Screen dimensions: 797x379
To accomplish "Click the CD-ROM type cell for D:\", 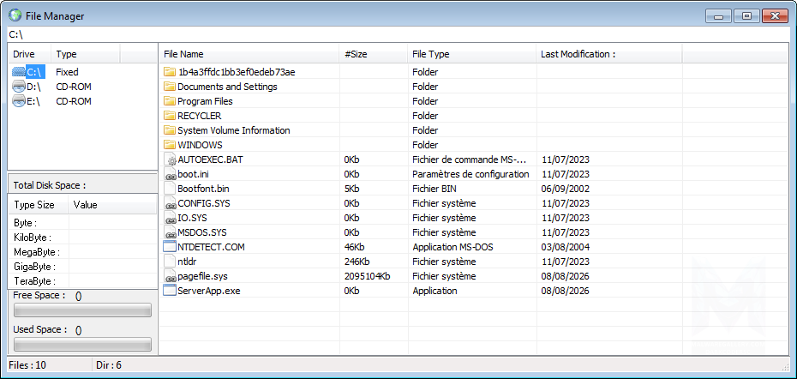I will coord(74,87).
